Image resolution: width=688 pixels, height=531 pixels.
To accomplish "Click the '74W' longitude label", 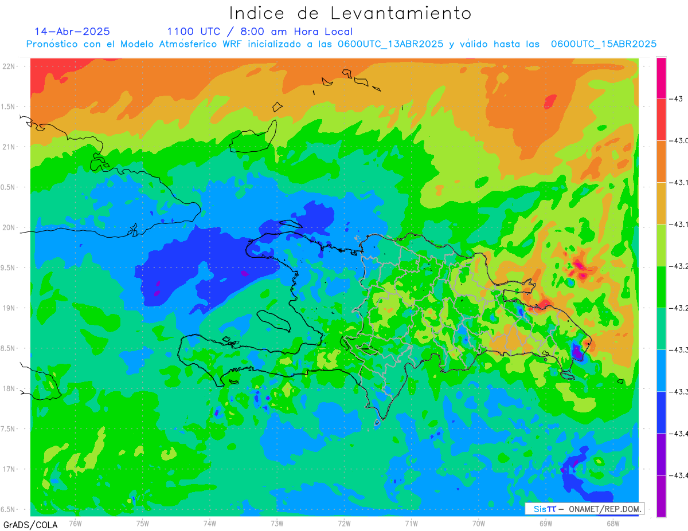I will pos(210,523).
